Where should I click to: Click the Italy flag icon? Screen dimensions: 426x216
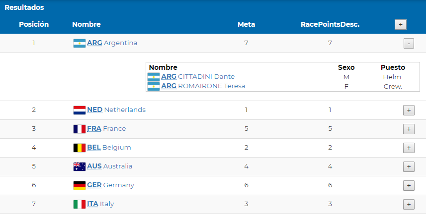click(x=80, y=204)
